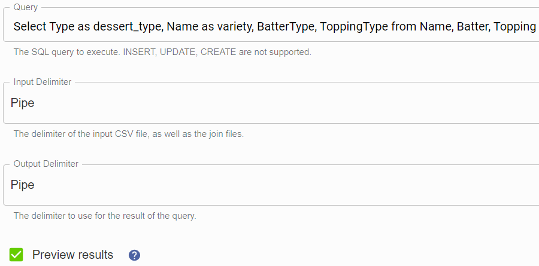Place cursor on BatterType in the query
The width and height of the screenshot is (539, 266).
pyautogui.click(x=285, y=27)
